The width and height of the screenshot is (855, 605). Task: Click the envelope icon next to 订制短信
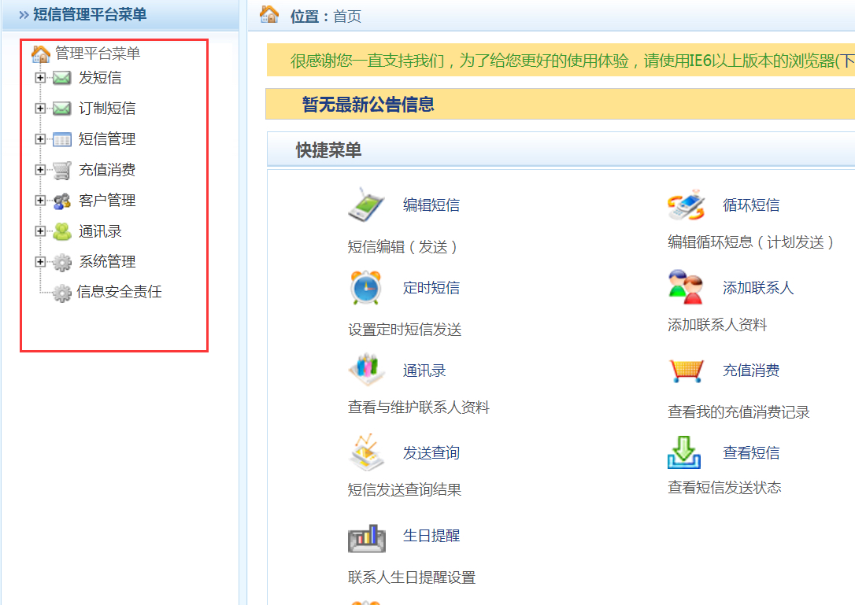click(x=61, y=109)
